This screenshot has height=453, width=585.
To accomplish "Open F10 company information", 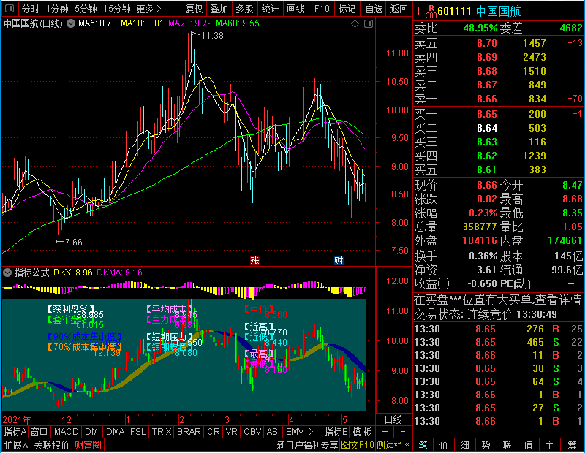I will (322, 9).
